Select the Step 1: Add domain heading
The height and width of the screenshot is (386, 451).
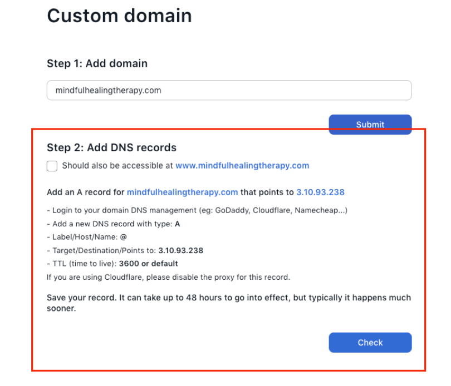click(x=97, y=63)
